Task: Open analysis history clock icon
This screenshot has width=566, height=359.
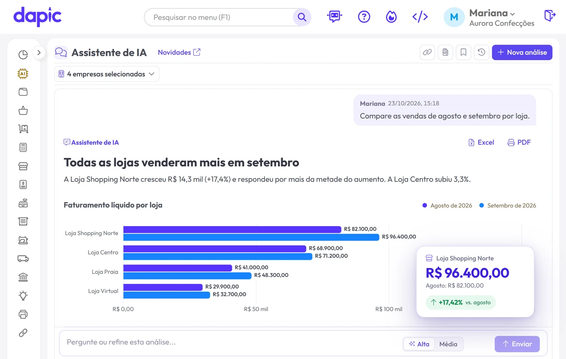Action: tap(482, 52)
